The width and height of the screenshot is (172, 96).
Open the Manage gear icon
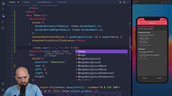3,90
